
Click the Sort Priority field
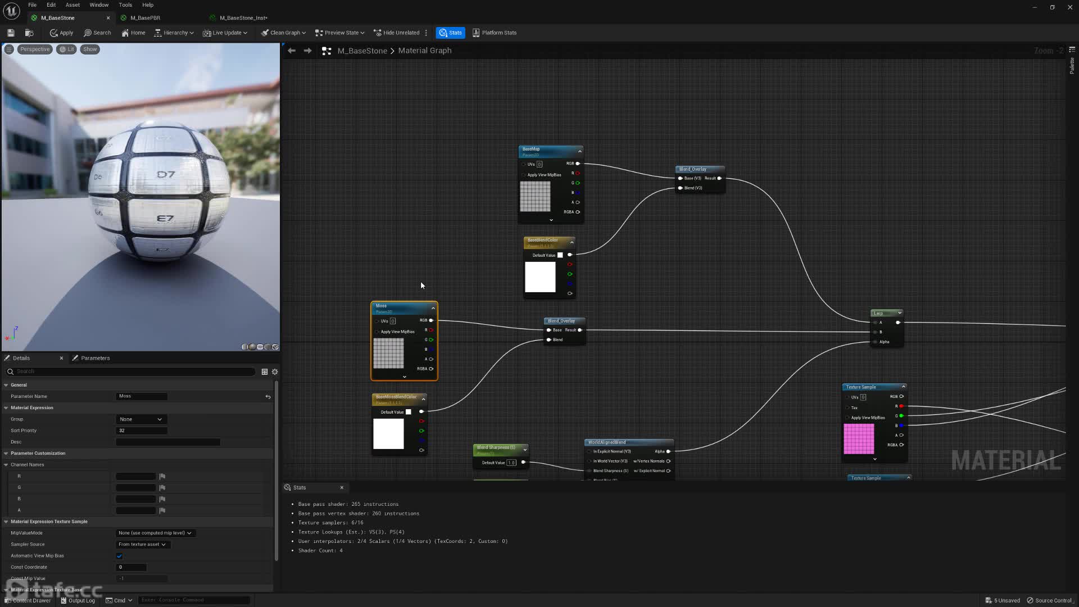point(142,431)
